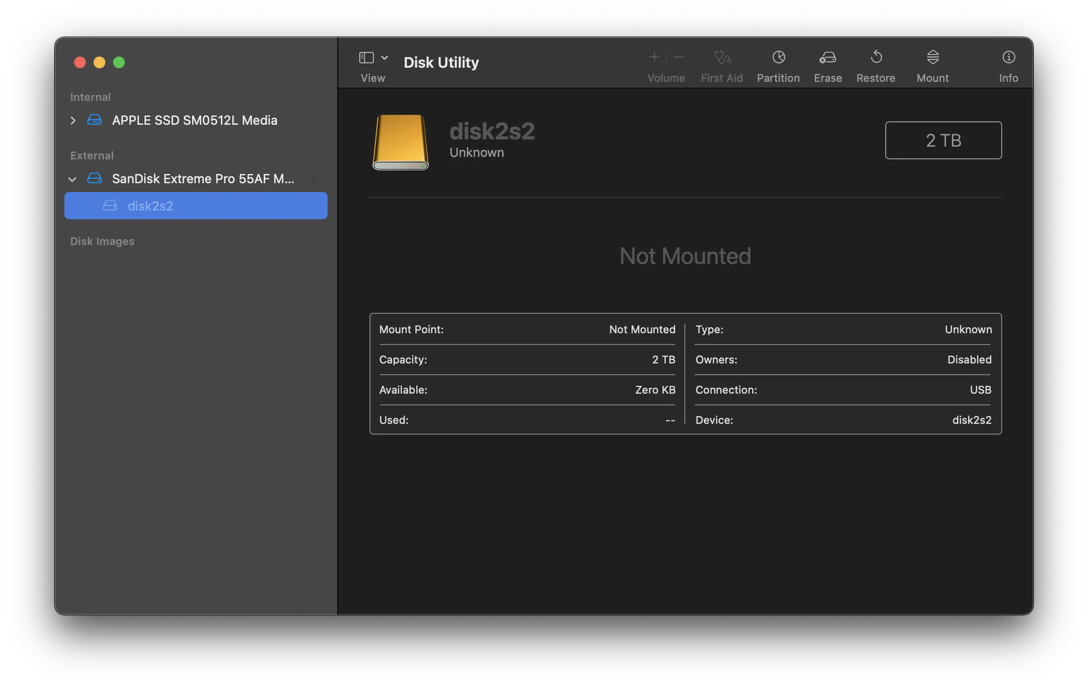Click the Partition pie chart icon
This screenshot has height=687, width=1088.
[778, 57]
